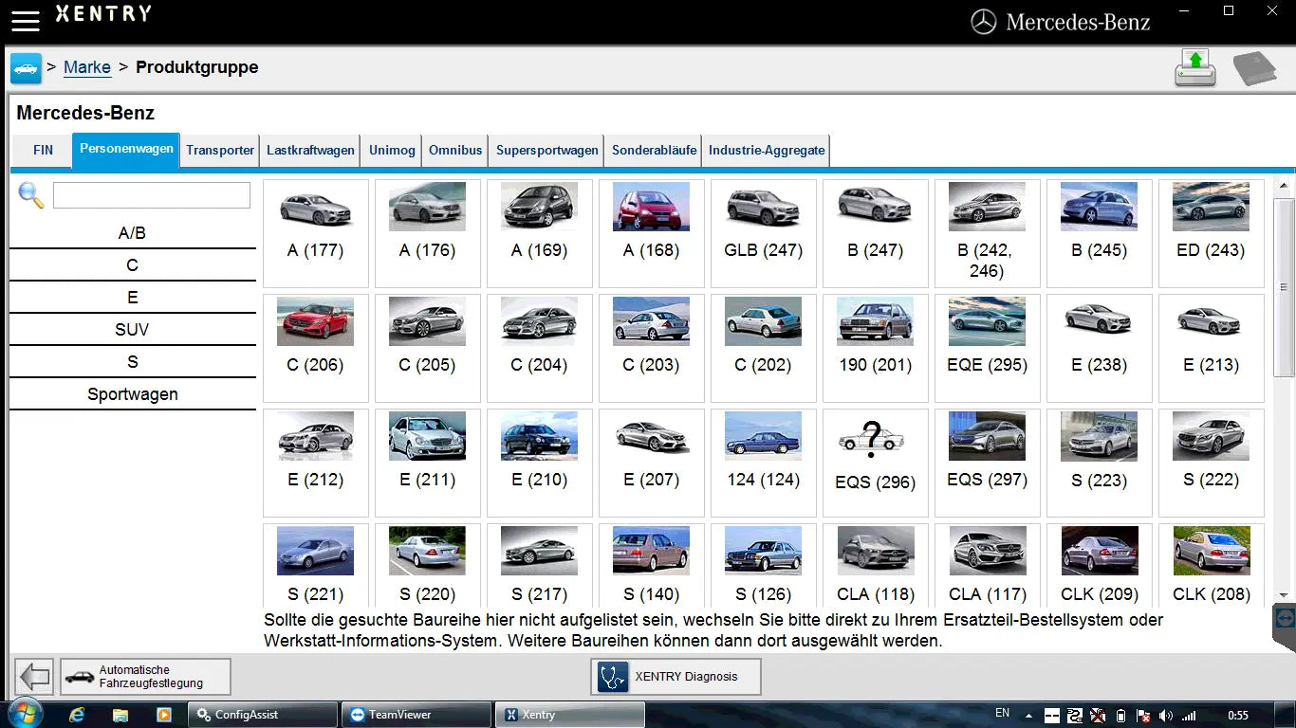Viewport: 1296px width, 728px height.
Task: Expand hidden icons in system tray
Action: (1030, 714)
